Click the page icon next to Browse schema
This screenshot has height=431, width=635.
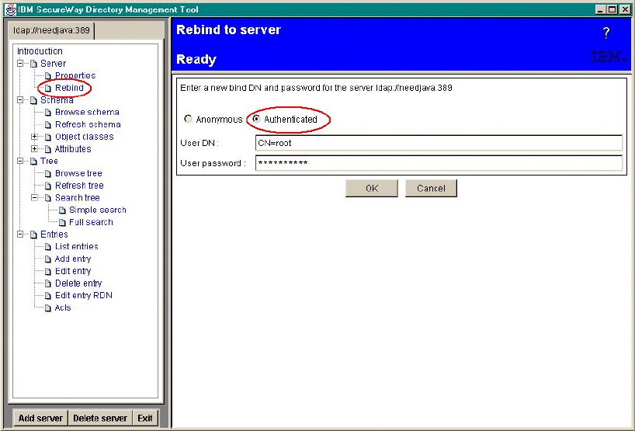coord(48,113)
